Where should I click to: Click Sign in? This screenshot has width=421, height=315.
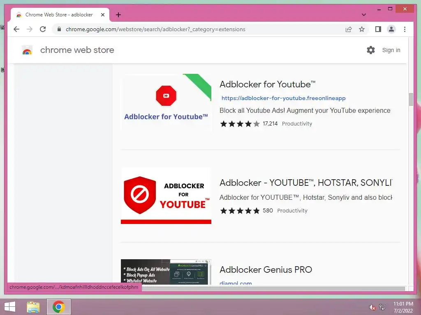point(391,50)
